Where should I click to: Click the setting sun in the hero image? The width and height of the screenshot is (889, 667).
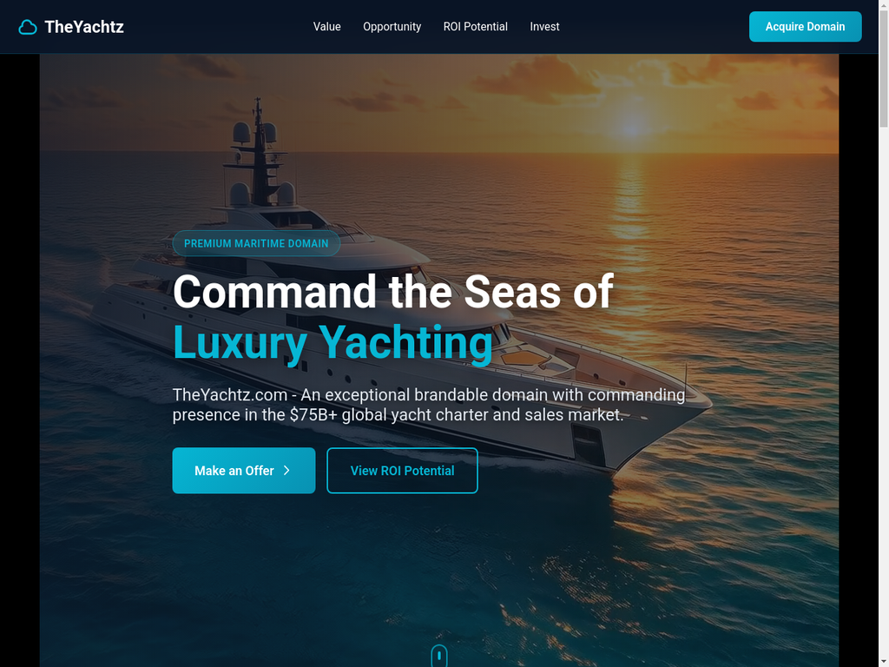tap(632, 126)
